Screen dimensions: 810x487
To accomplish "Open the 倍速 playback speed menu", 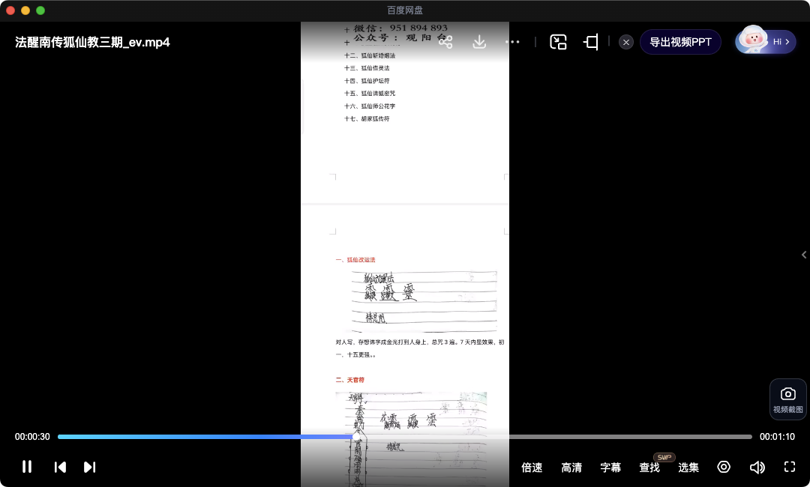I will click(x=532, y=468).
